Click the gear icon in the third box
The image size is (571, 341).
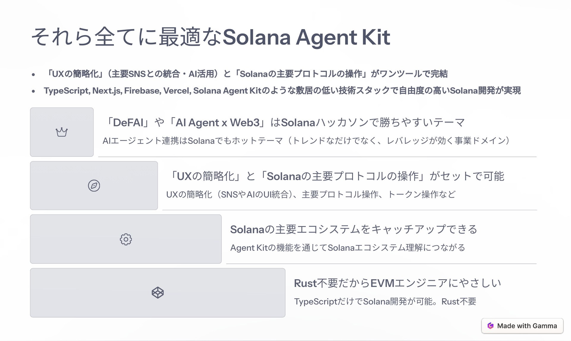[126, 239]
